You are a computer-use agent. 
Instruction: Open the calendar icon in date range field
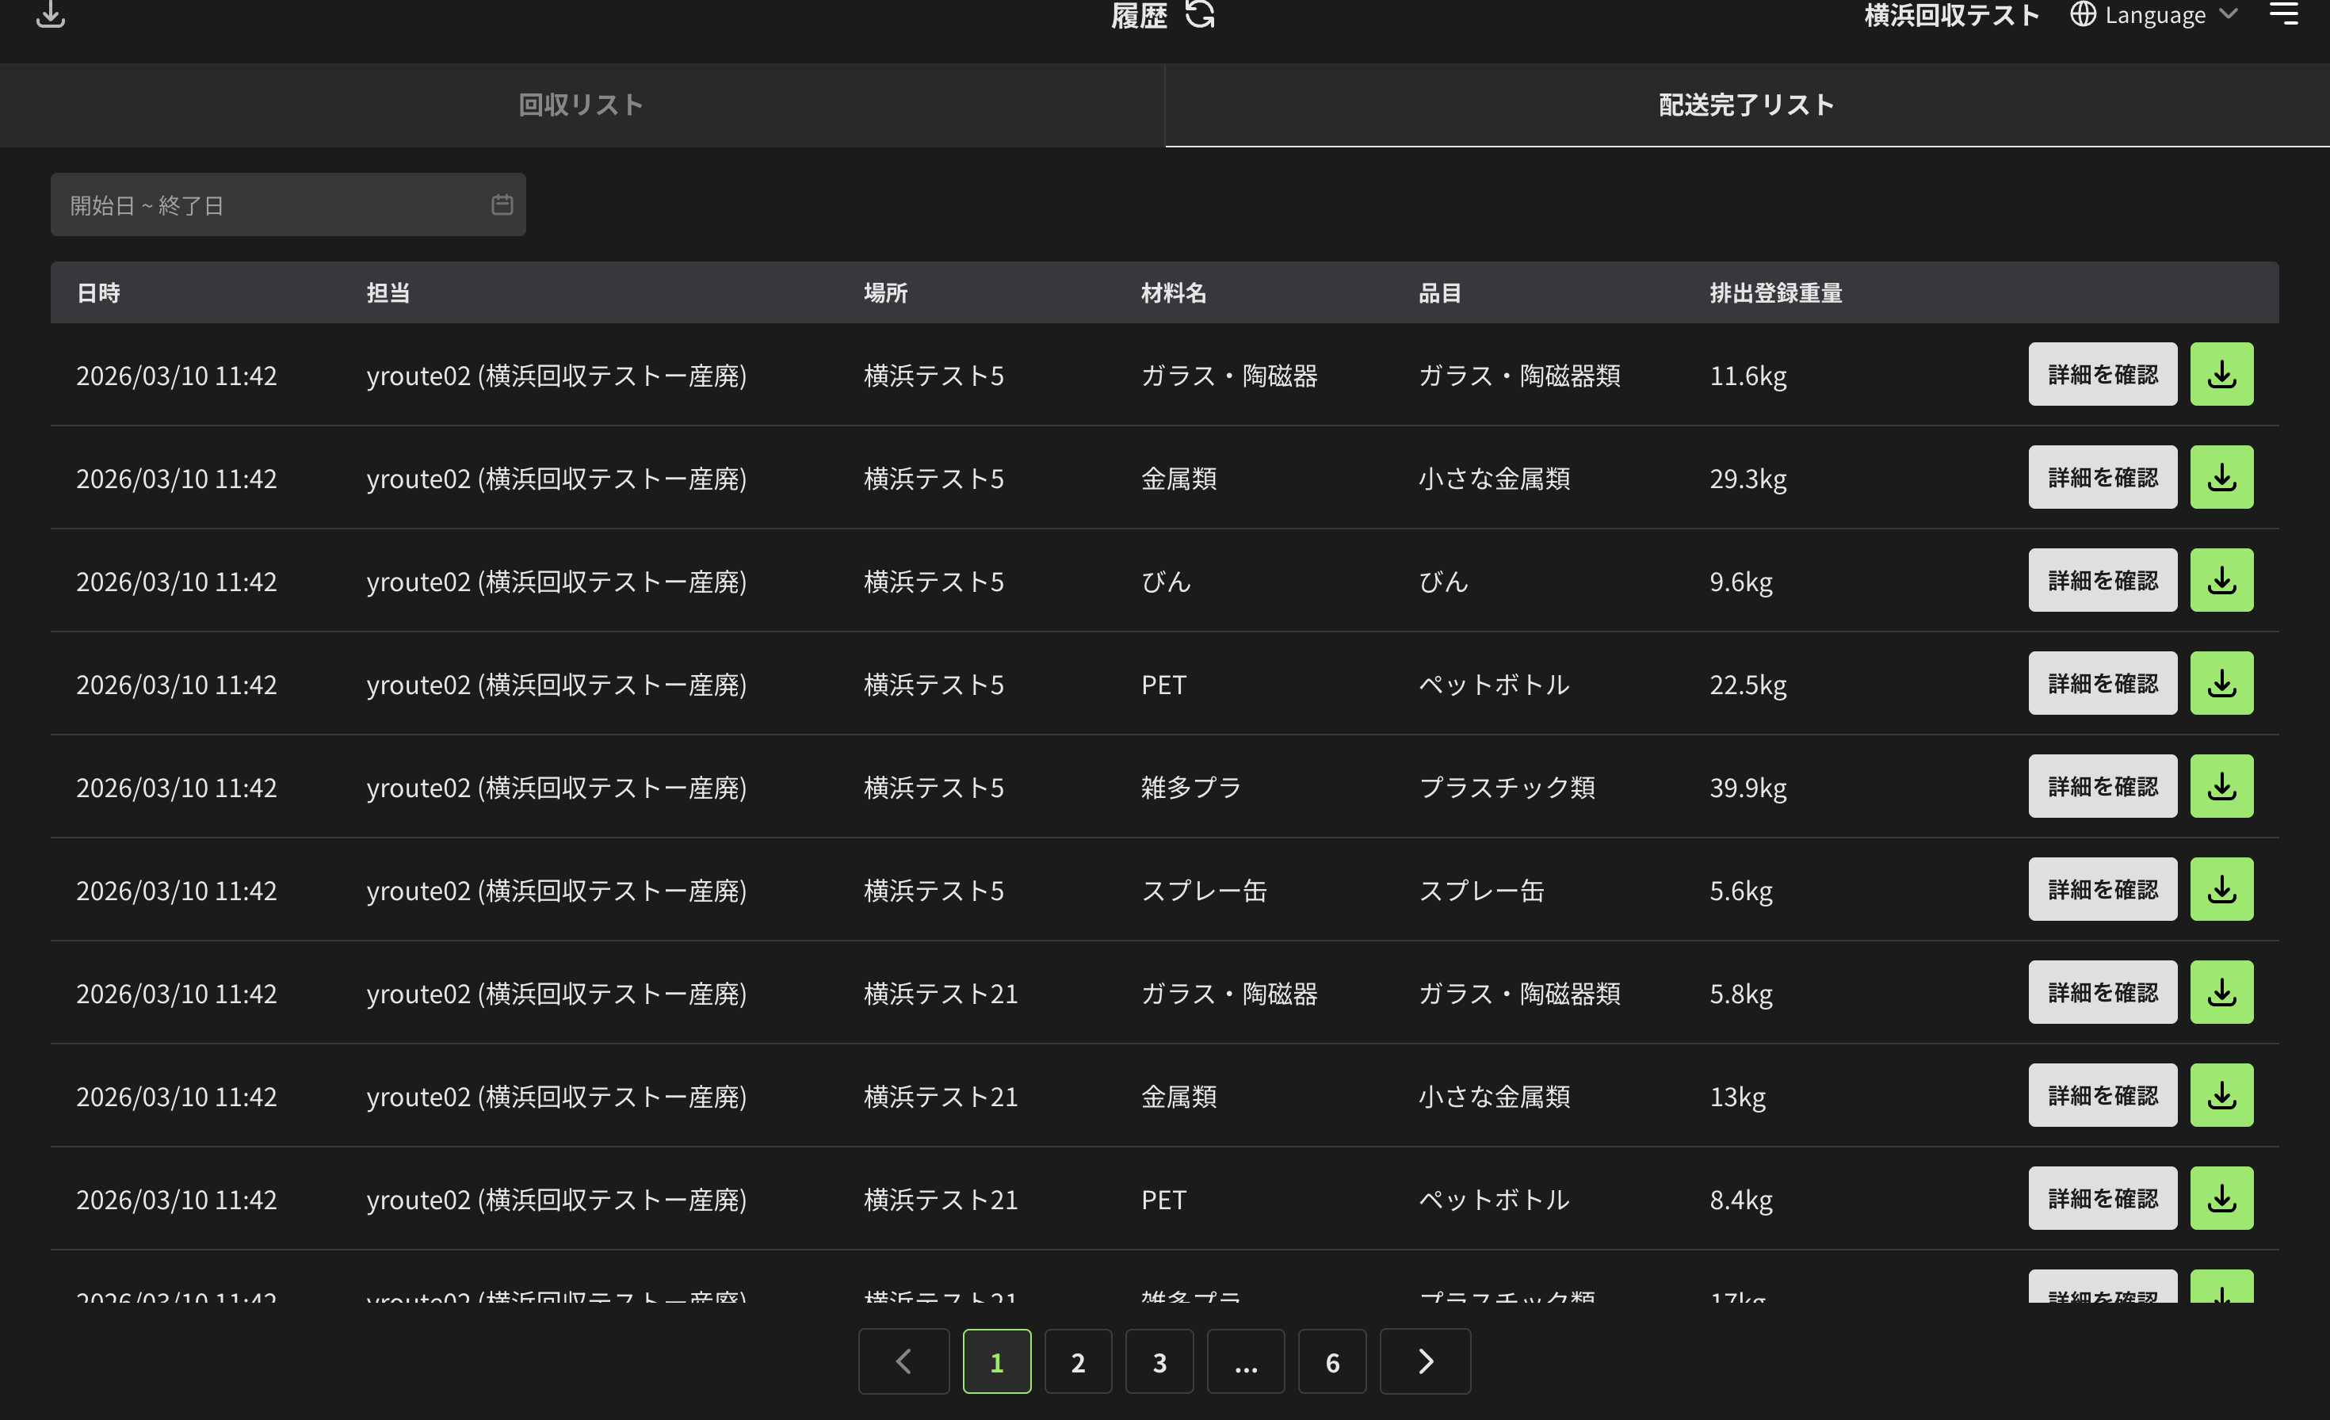(x=502, y=204)
